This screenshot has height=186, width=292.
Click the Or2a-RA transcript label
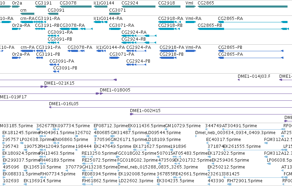tap(21, 25)
